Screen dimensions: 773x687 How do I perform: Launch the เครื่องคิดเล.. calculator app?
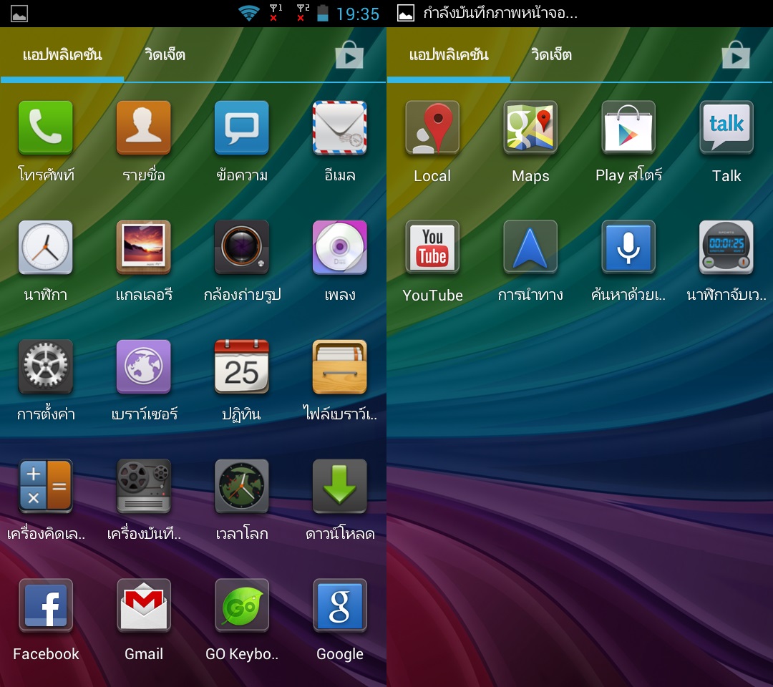45,486
